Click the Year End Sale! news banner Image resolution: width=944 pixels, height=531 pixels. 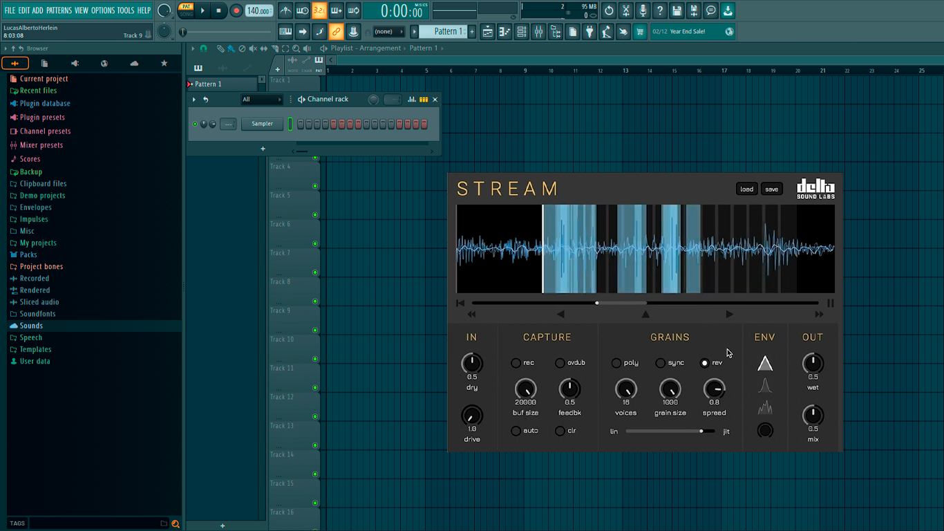click(692, 32)
